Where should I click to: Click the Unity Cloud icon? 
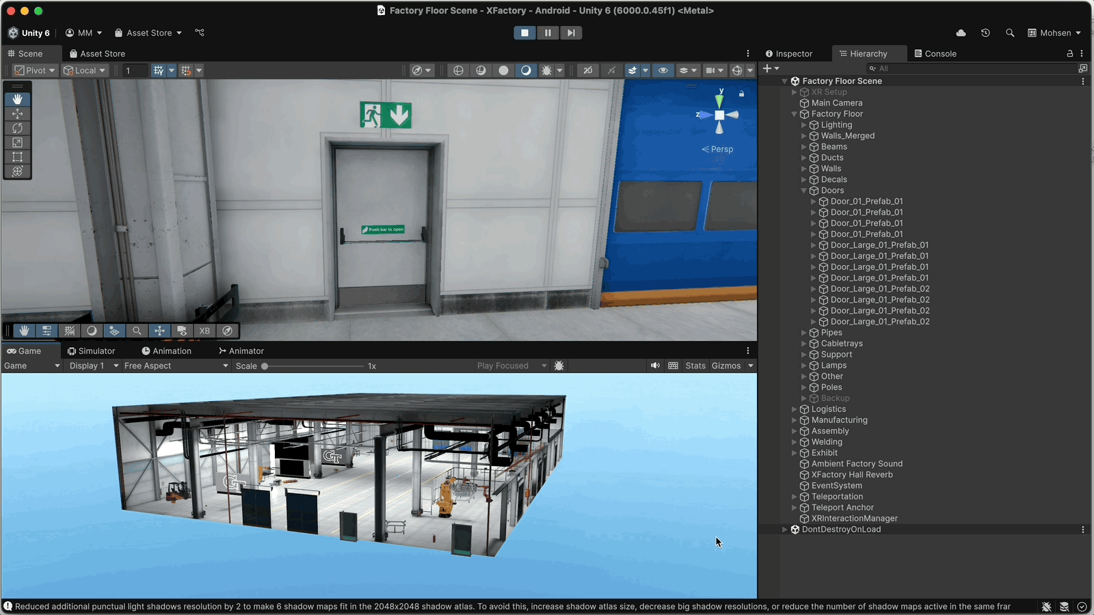click(961, 33)
